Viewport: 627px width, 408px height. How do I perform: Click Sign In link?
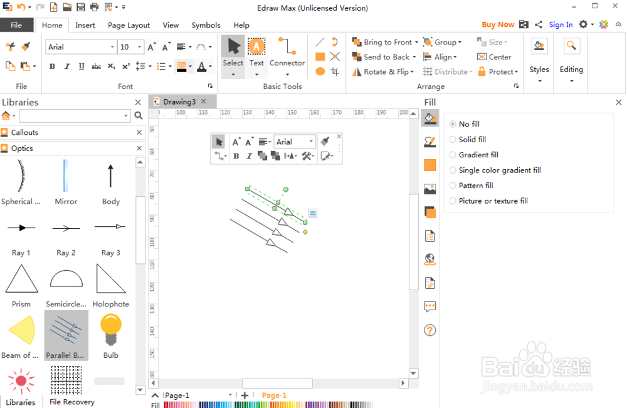[x=561, y=24]
